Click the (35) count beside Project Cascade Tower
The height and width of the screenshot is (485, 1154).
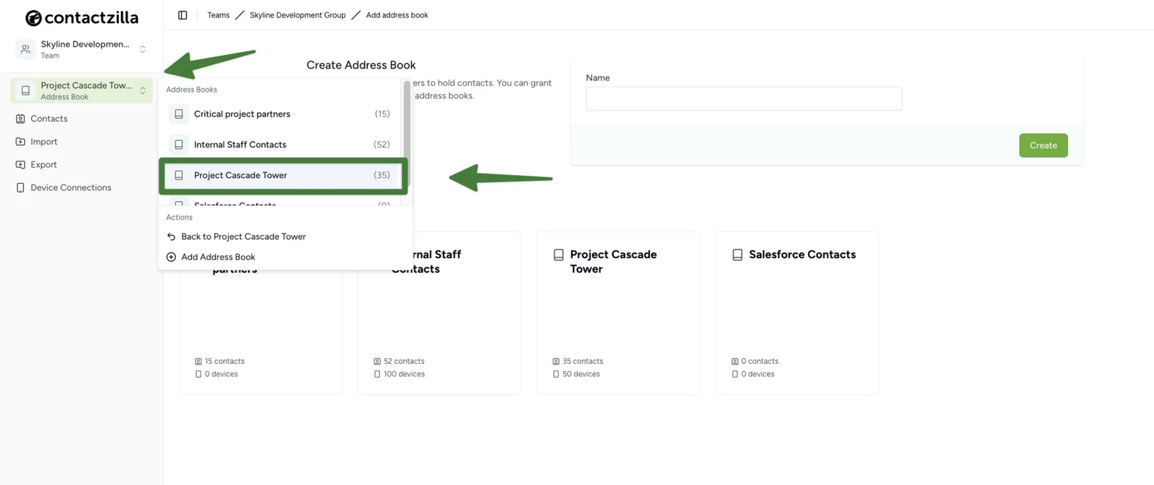coord(382,175)
